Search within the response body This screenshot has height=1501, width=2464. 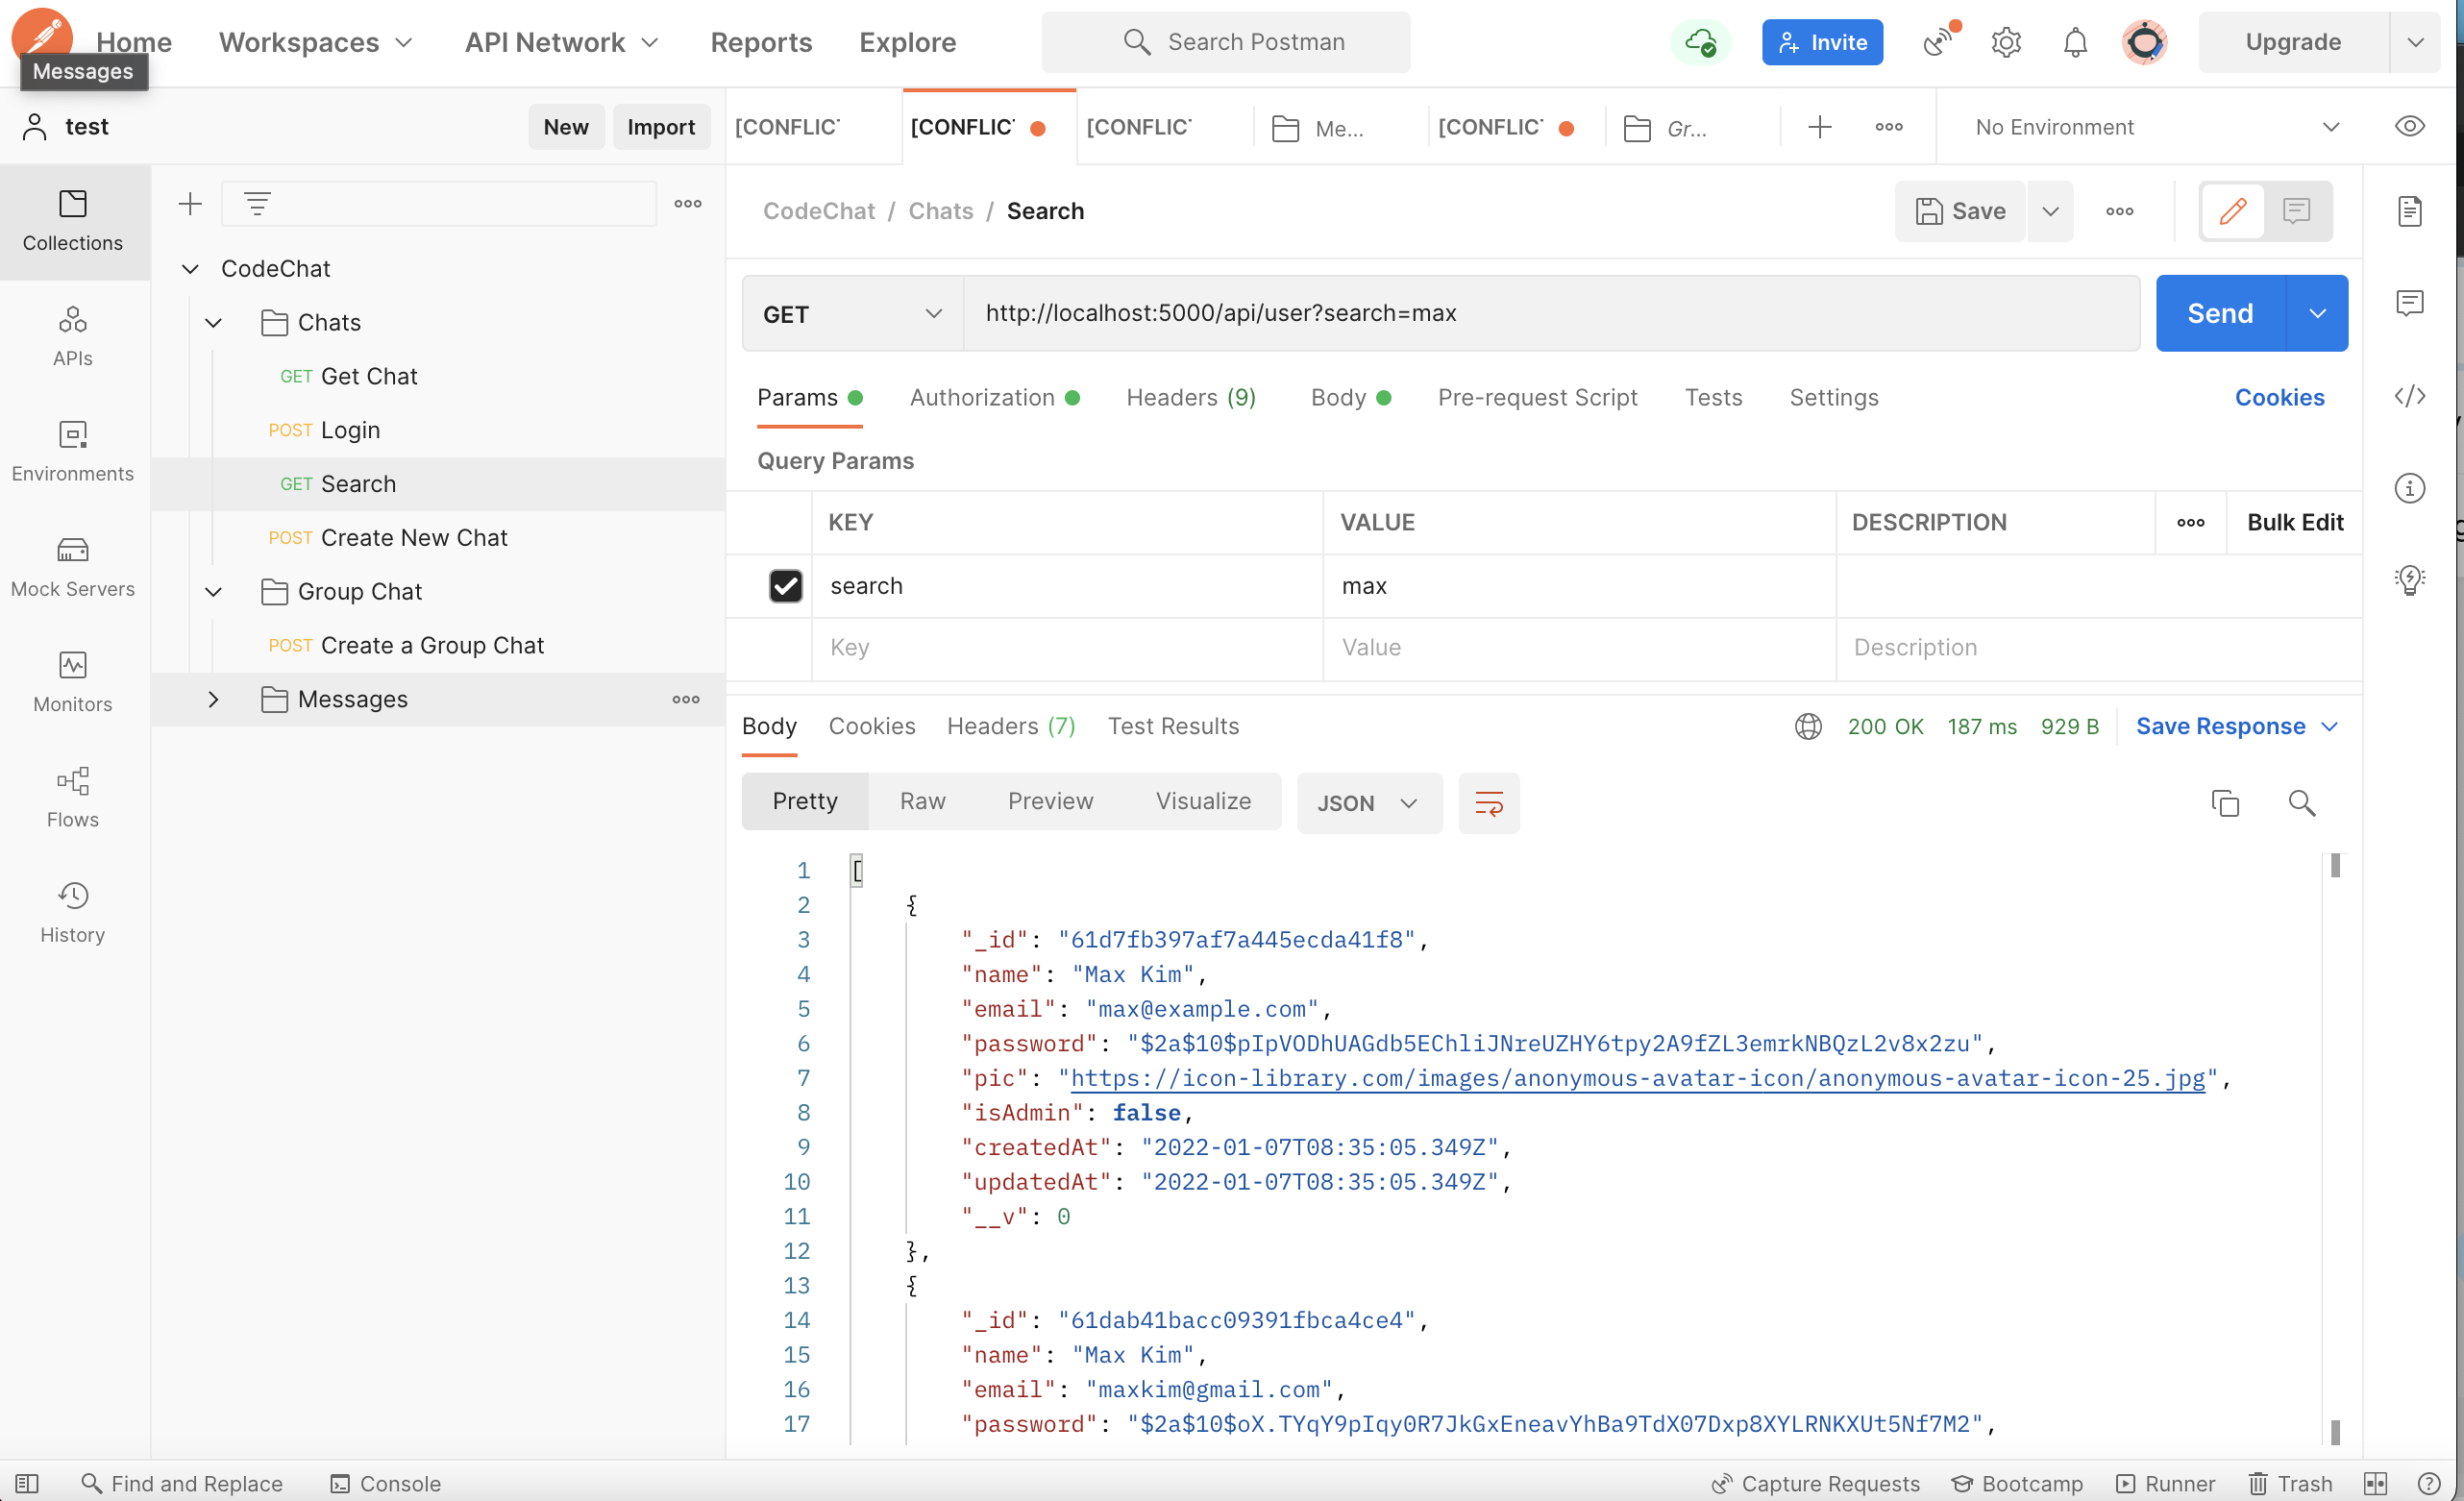tap(2303, 803)
